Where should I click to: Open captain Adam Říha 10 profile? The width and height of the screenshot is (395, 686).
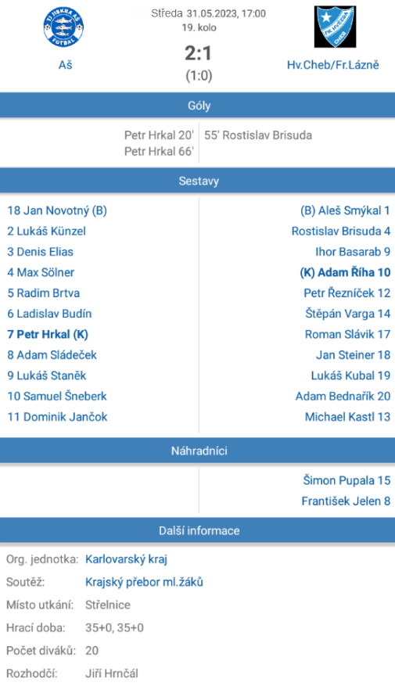(345, 272)
